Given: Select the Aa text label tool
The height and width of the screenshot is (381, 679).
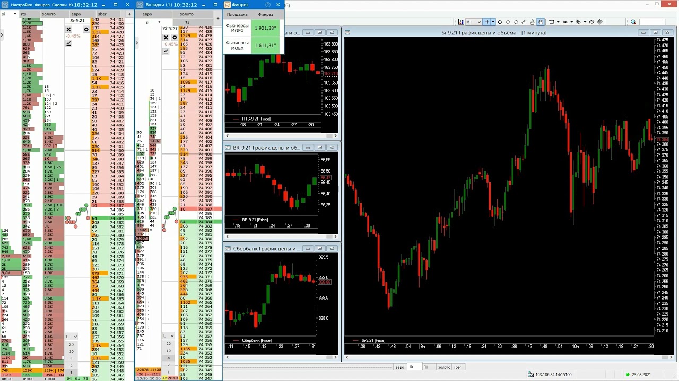Looking at the screenshot, I should 565,22.
